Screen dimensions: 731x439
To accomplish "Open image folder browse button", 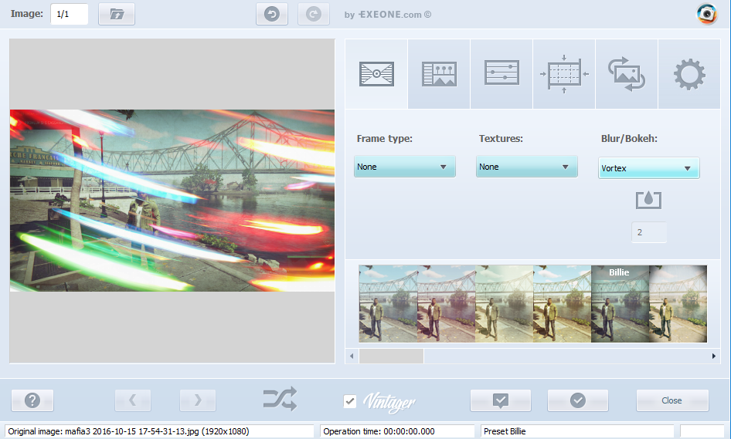I will tap(117, 14).
